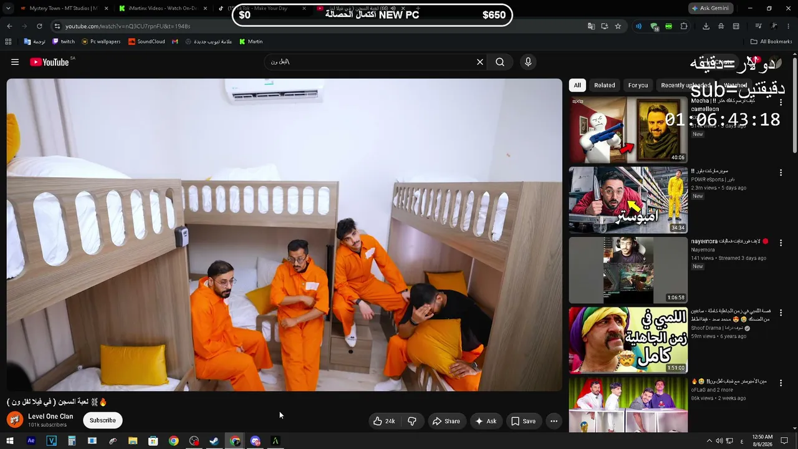Open the volume control in system tray
This screenshot has height=449, width=798.
pos(719,441)
